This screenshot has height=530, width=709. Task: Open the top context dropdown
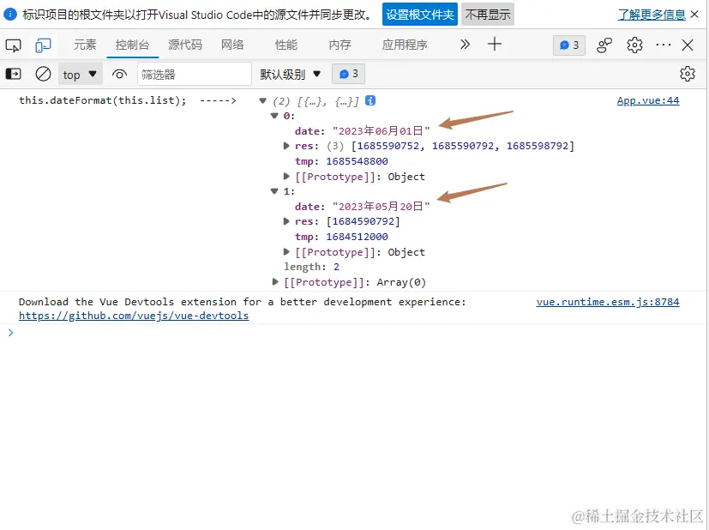80,74
